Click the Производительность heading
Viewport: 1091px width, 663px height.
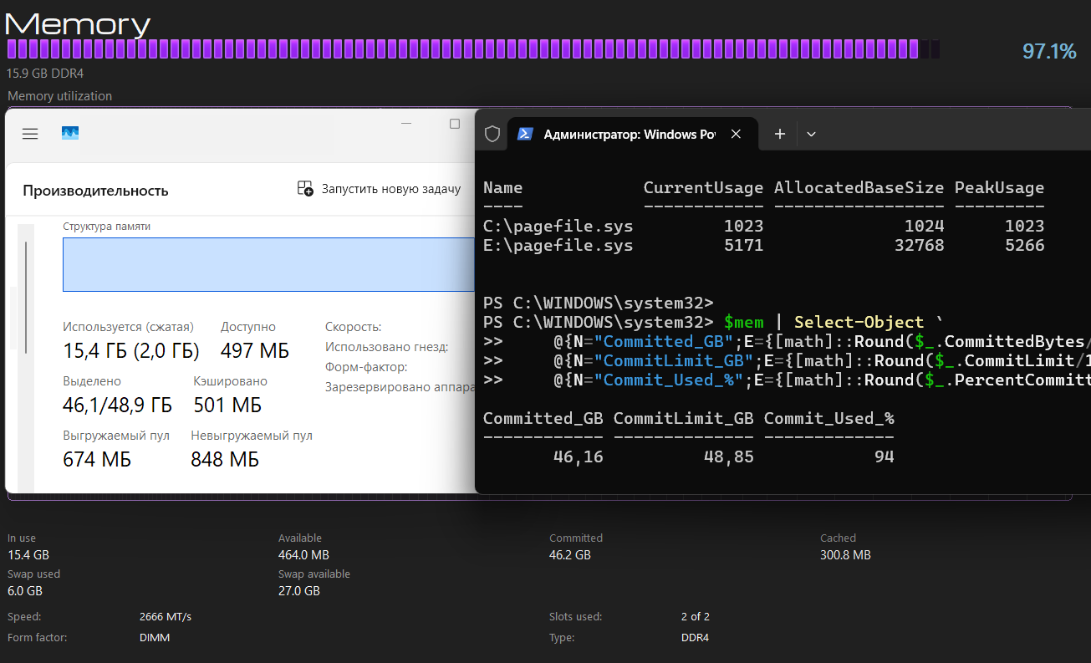click(95, 191)
